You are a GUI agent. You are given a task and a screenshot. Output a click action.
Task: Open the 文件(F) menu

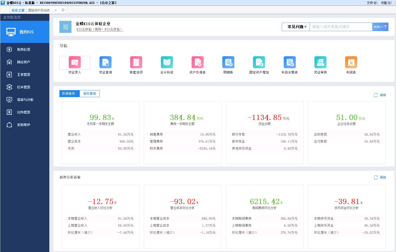372,3
